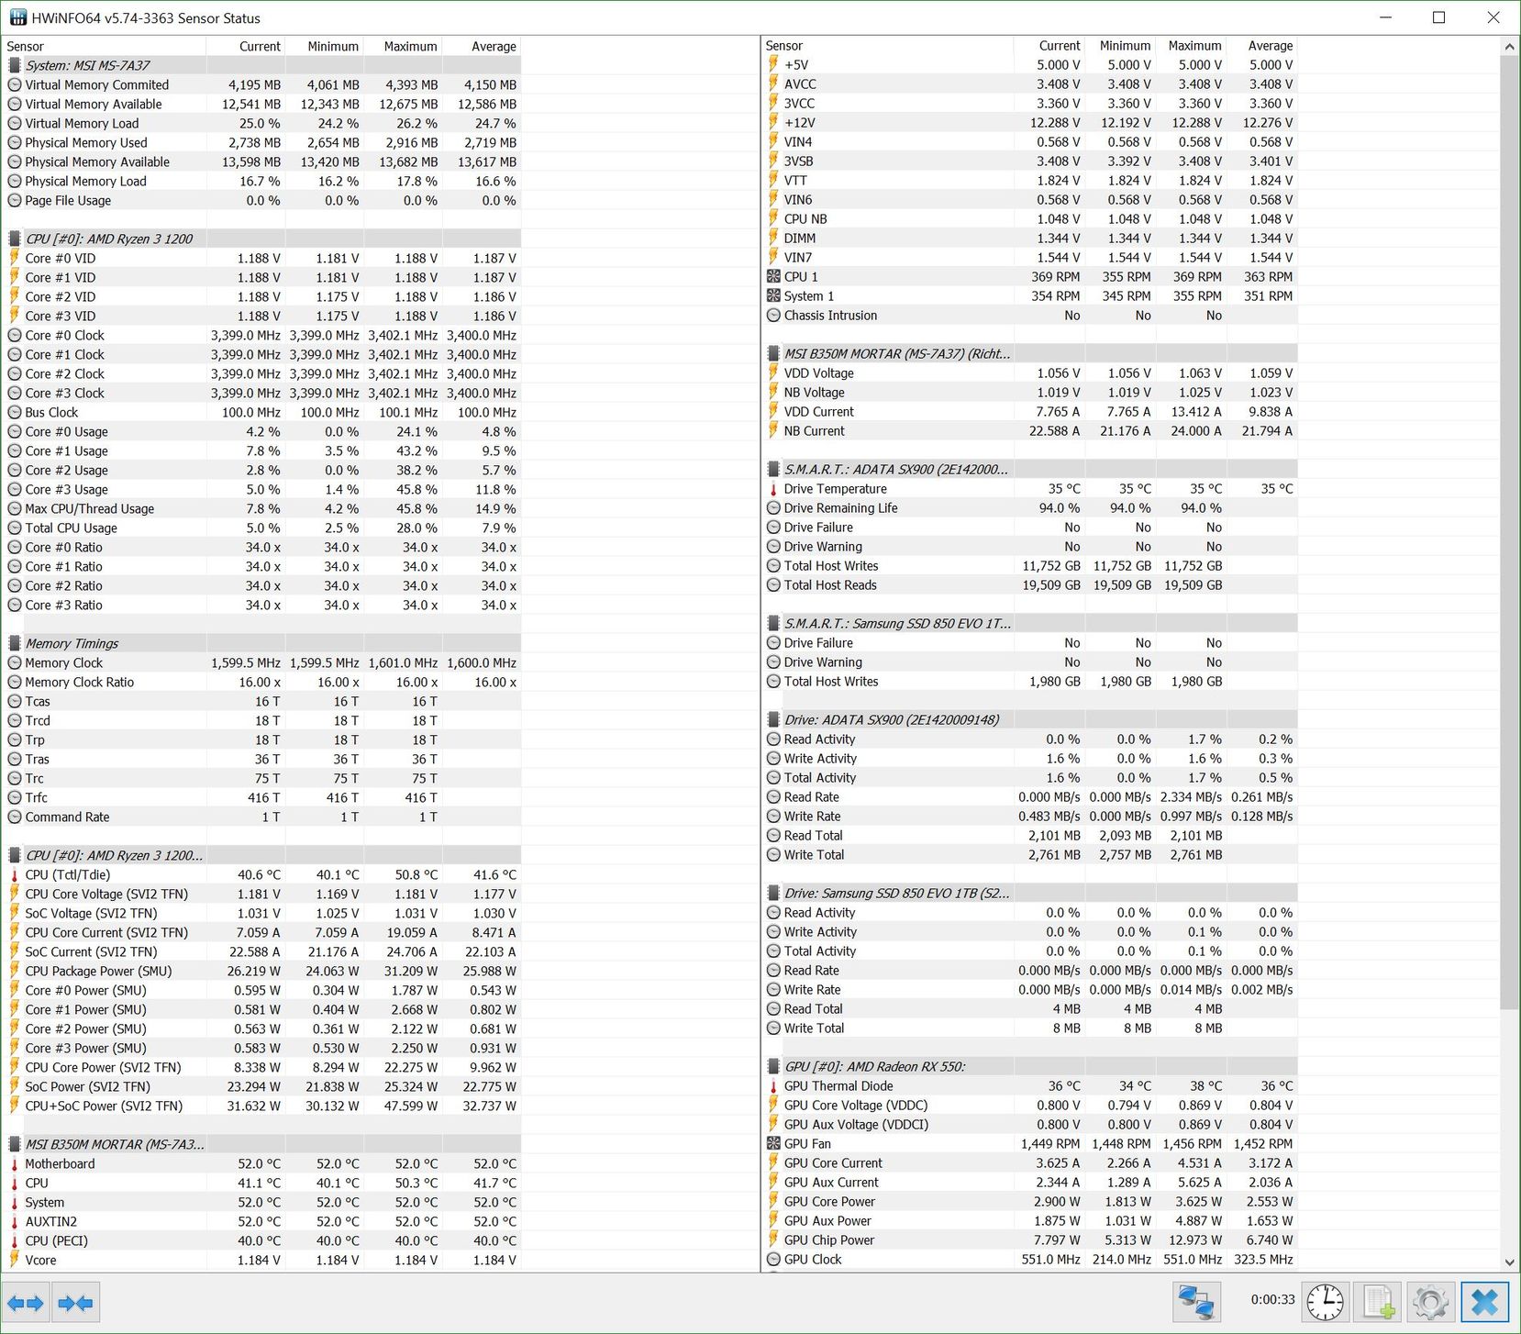Click the HWiNFO64 title bar app icon
Screen dimensions: 1521x1334
point(18,17)
